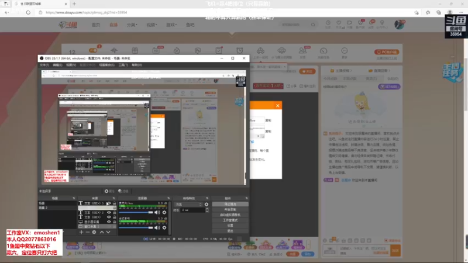468x263 pixels.
Task: Hide the 显示器采集 source
Action: click(x=109, y=222)
